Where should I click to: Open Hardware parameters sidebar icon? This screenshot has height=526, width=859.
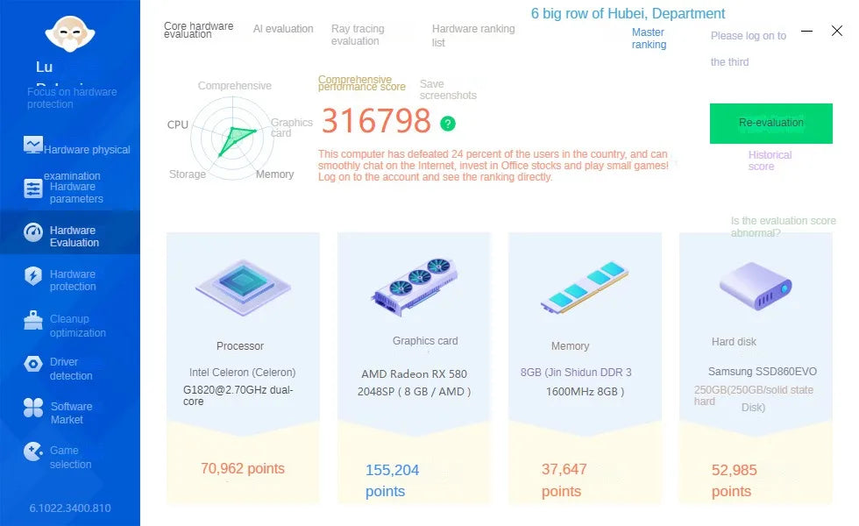click(33, 188)
